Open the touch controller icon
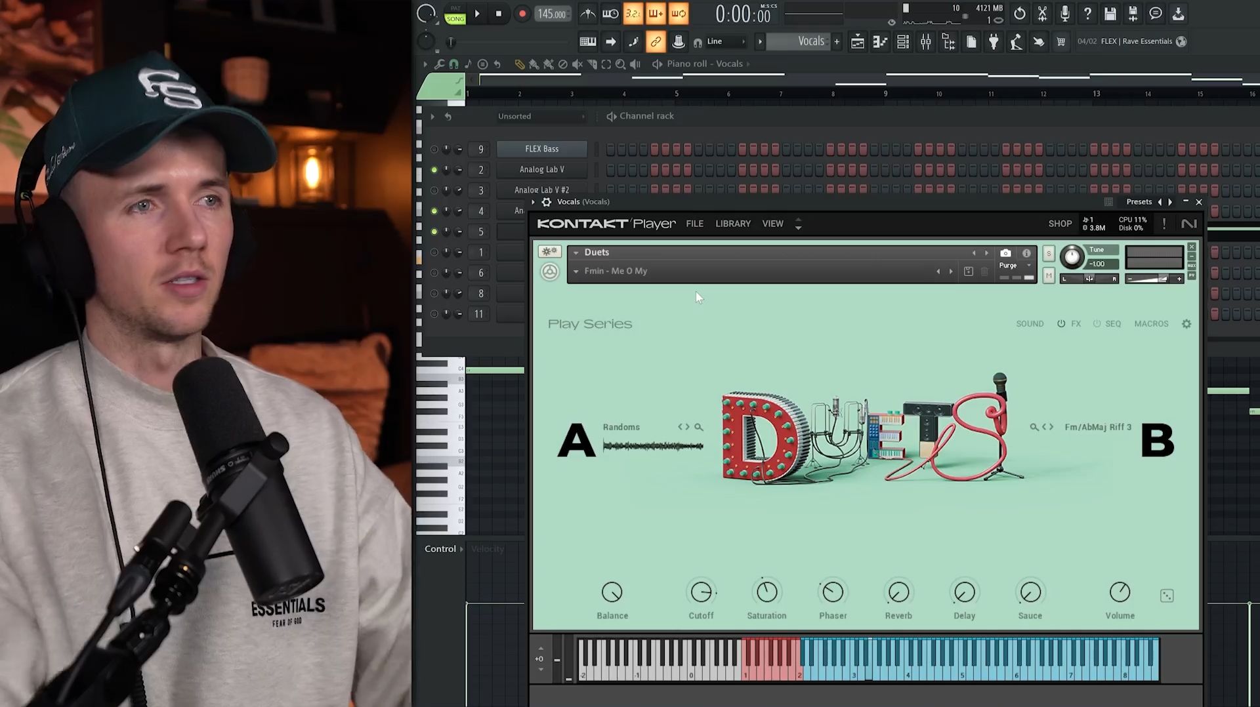 click(1038, 42)
